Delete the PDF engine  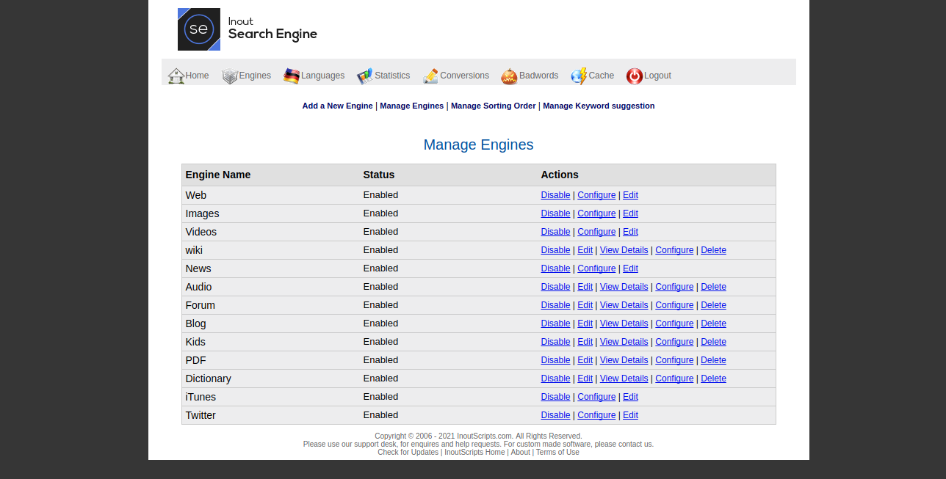click(713, 360)
